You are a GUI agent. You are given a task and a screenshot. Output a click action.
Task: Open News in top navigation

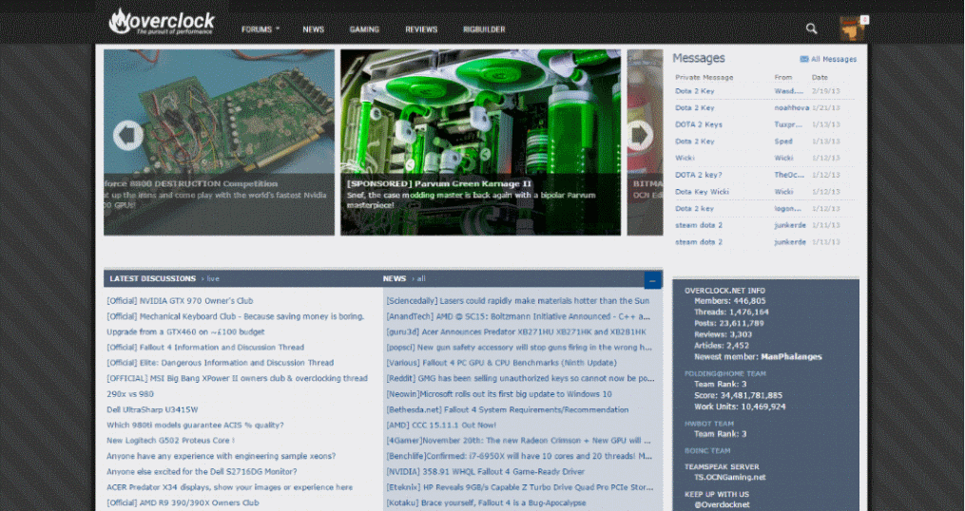click(313, 29)
